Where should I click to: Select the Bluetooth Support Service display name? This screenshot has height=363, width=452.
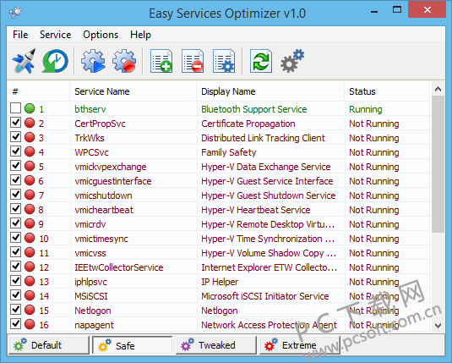[254, 109]
